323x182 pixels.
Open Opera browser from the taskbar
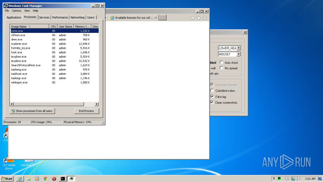pos(54,179)
